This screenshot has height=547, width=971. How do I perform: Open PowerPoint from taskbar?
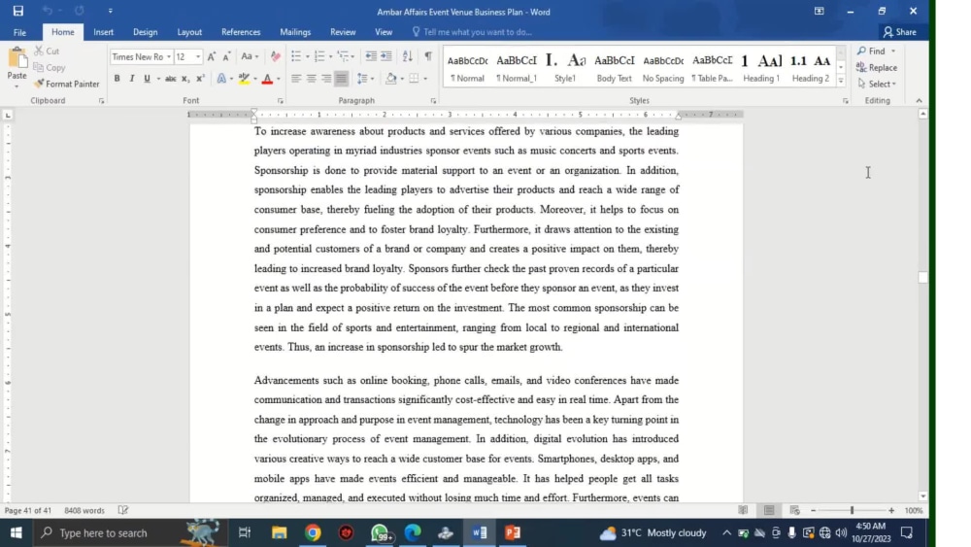[513, 532]
